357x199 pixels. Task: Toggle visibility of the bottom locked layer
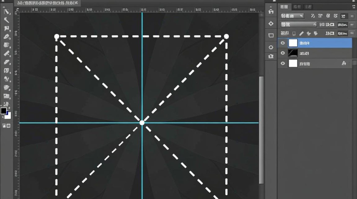[283, 63]
